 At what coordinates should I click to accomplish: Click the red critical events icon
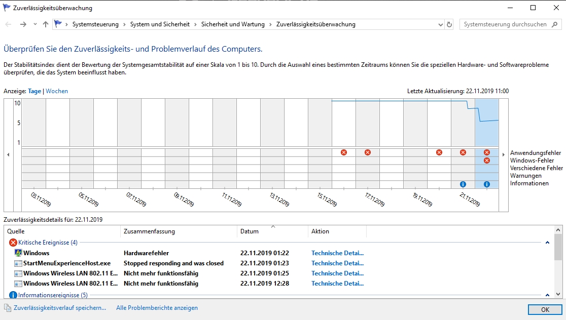(13, 243)
